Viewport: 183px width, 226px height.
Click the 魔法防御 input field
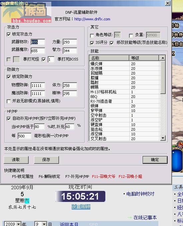click(x=38, y=94)
